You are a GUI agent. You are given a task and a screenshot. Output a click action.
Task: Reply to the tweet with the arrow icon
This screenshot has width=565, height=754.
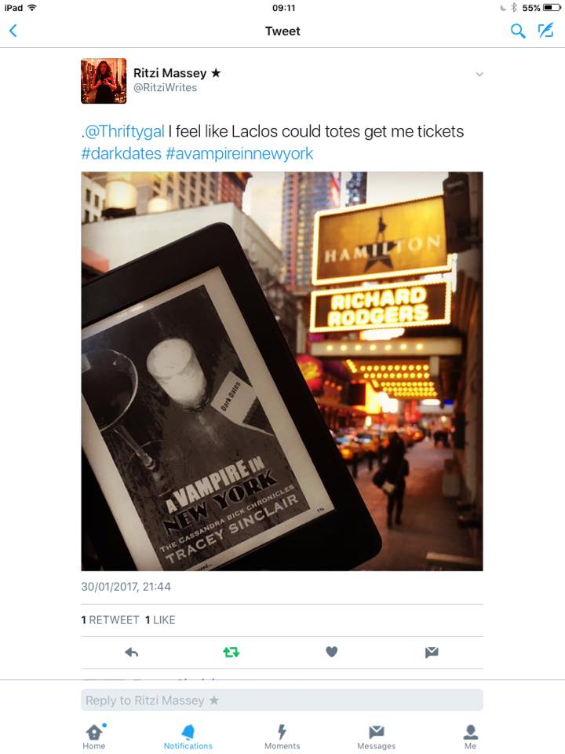click(131, 652)
